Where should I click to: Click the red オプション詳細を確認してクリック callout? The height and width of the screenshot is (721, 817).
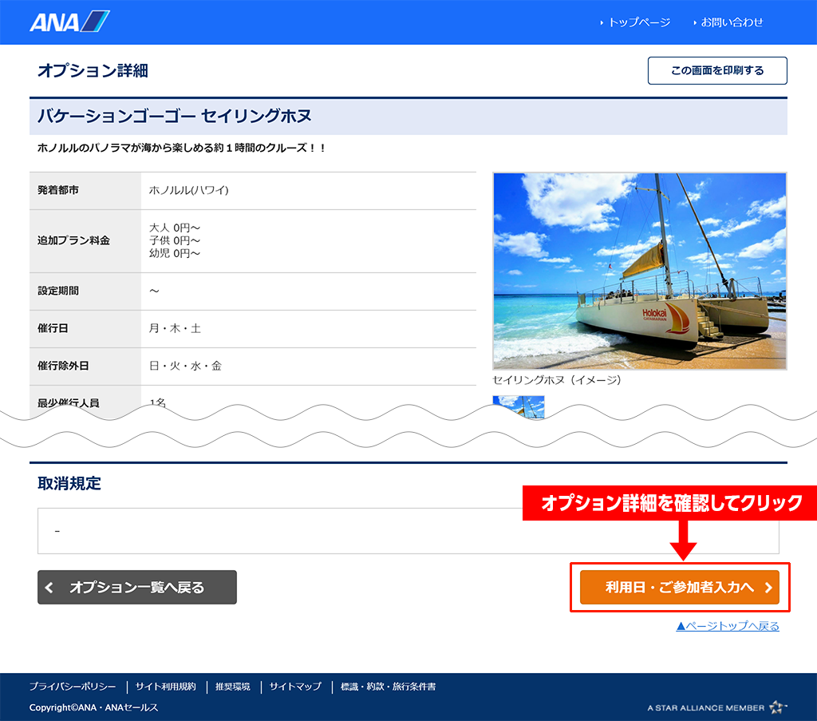(671, 503)
